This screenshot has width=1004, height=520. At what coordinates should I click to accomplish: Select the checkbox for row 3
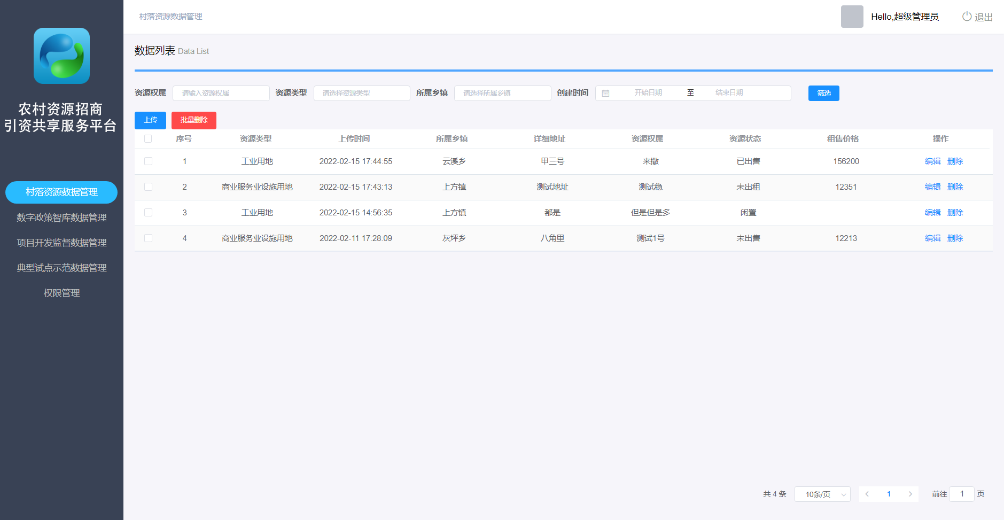click(148, 213)
